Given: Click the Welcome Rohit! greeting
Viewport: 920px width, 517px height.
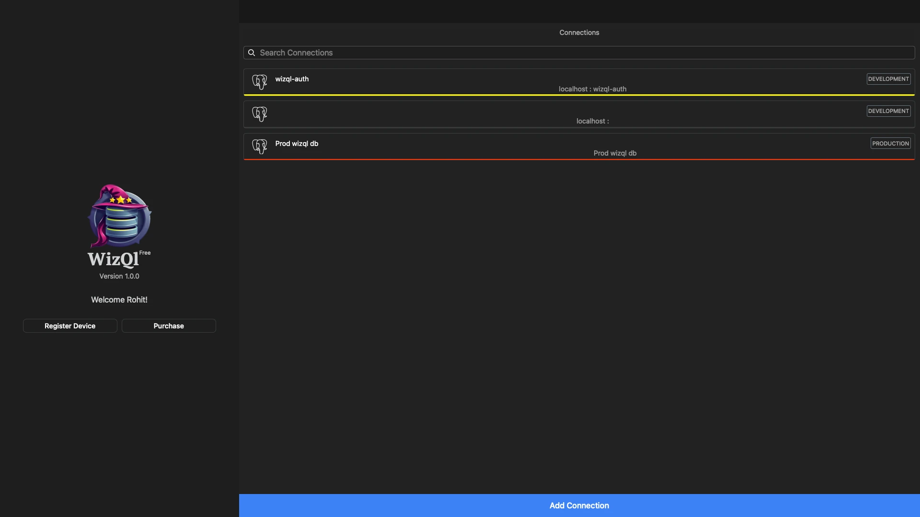Looking at the screenshot, I should (119, 300).
